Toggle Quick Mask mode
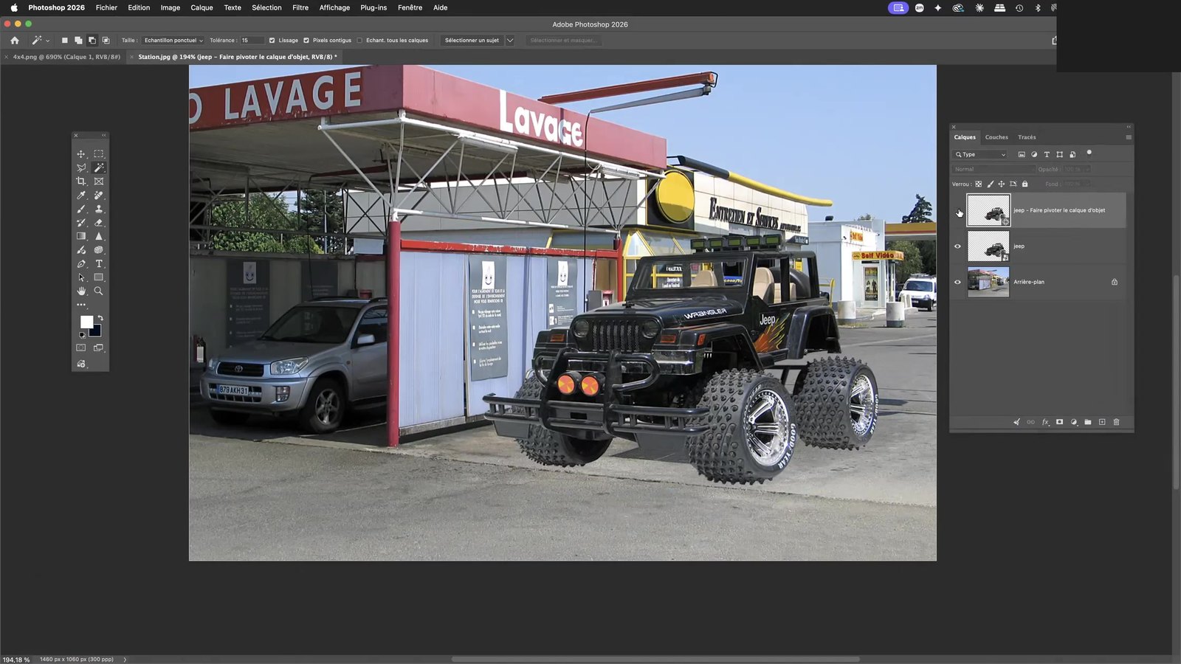The width and height of the screenshot is (1181, 664). click(81, 347)
